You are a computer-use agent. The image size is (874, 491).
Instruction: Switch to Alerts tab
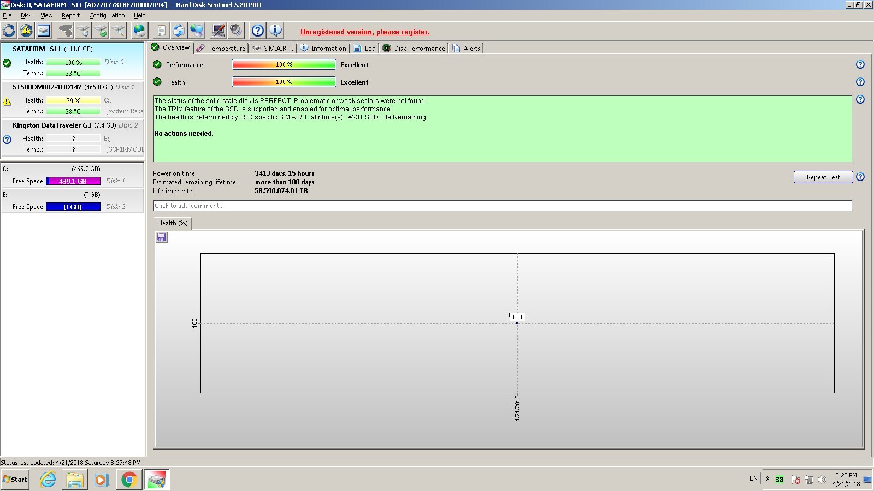tap(466, 49)
